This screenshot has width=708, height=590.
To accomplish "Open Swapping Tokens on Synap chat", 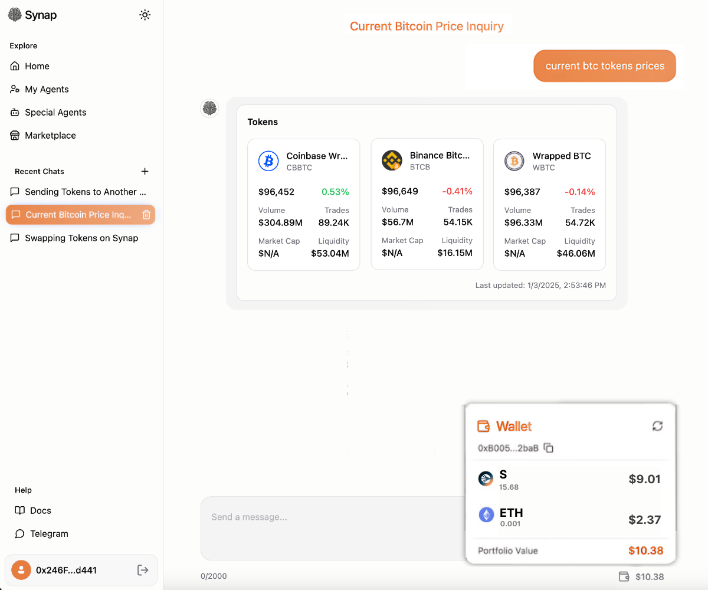I will (x=81, y=238).
